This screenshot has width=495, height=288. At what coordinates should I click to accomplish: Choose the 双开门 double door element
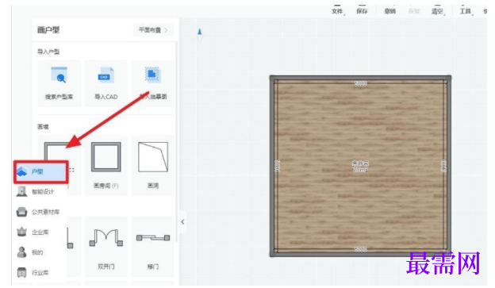[x=106, y=246]
